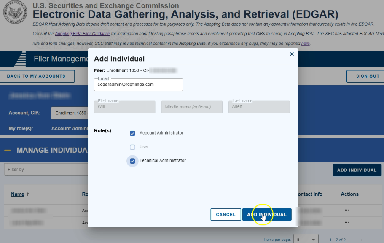This screenshot has height=243, width=384.
Task: Confirm with dialog Add Individual button
Action: pyautogui.click(x=266, y=214)
